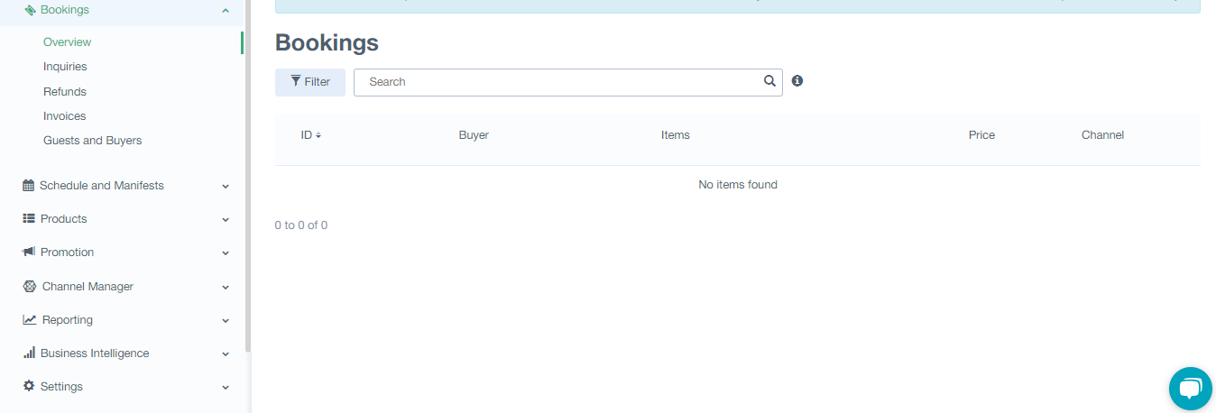1216x413 pixels.
Task: Expand the Schedule and Manifests chevron
Action: (x=226, y=187)
